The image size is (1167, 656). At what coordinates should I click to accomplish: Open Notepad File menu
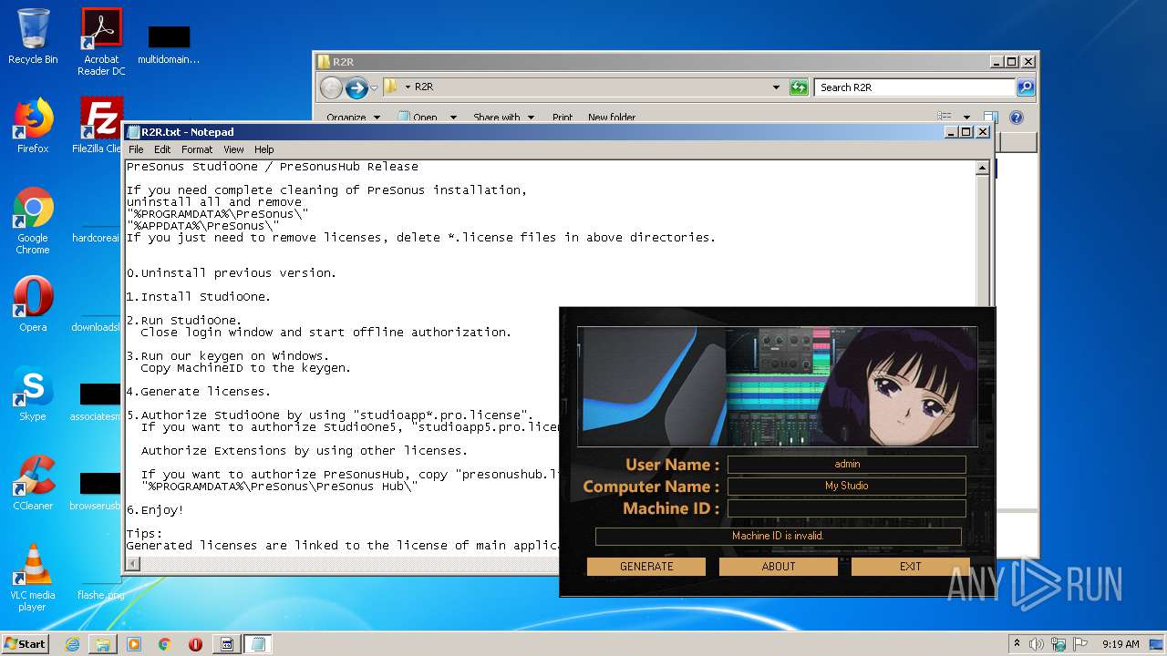pos(136,149)
